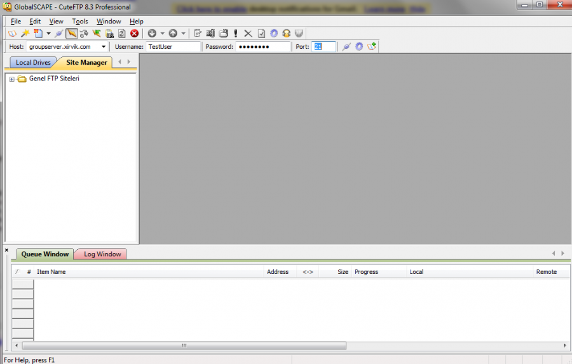Click the Refresh icon in main toolbar
This screenshot has width=572, height=364.
tap(121, 34)
